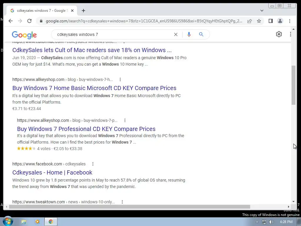Open Cdkeysales - Home | Facebook result
This screenshot has width=301, height=226.
(x=52, y=172)
